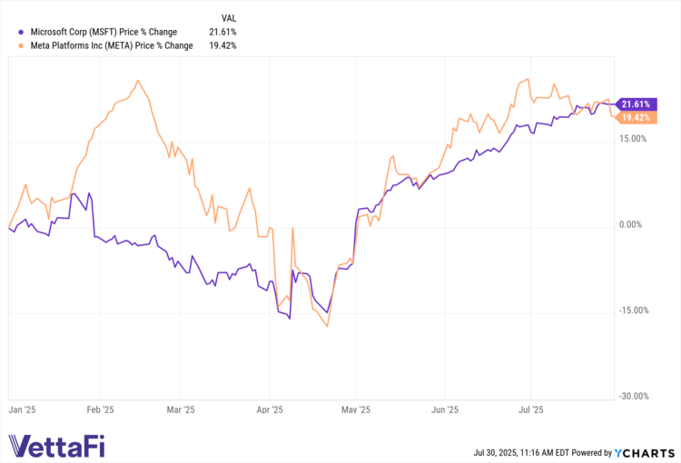Select Meta Platforms Inc (META) legend label
This screenshot has height=463, width=681.
point(111,45)
